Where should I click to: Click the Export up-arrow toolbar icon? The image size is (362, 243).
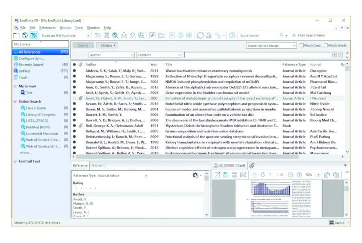[132, 35]
